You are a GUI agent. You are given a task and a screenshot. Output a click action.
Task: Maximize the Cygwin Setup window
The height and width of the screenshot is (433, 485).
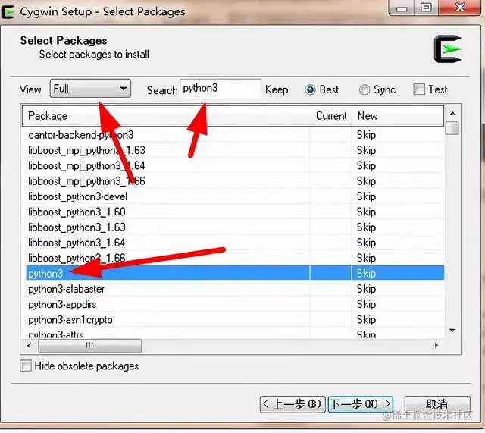coord(426,8)
